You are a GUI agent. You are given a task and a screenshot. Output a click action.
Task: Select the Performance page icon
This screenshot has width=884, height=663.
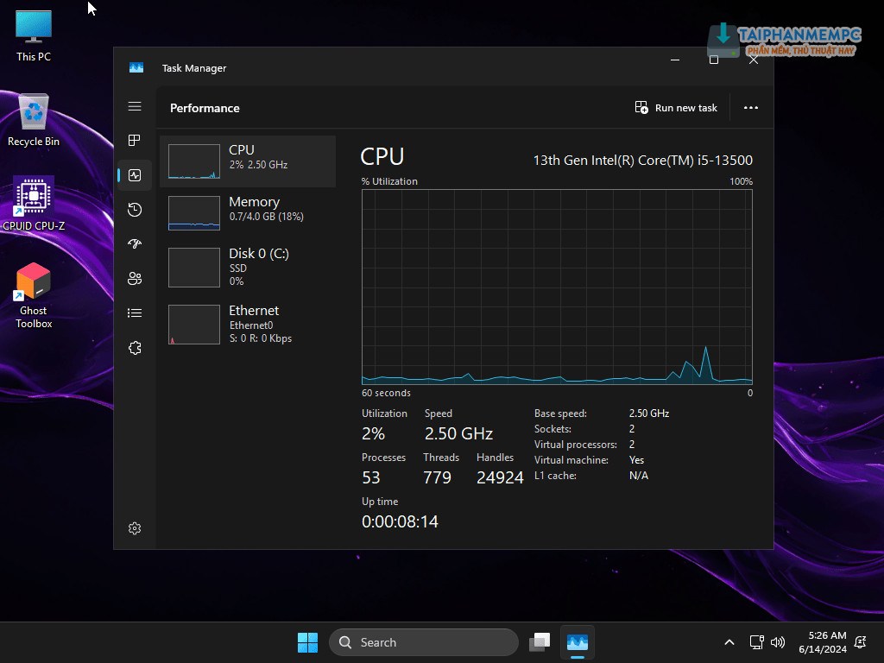click(135, 175)
